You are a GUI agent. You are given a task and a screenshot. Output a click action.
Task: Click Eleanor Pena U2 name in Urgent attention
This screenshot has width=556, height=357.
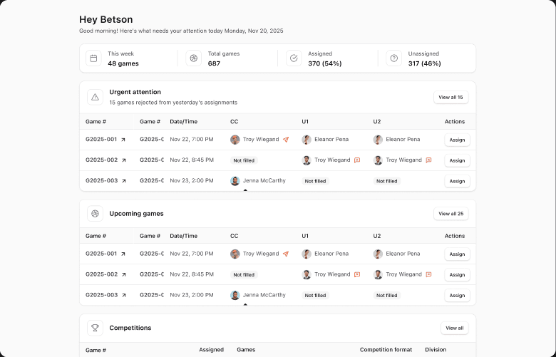click(403, 140)
